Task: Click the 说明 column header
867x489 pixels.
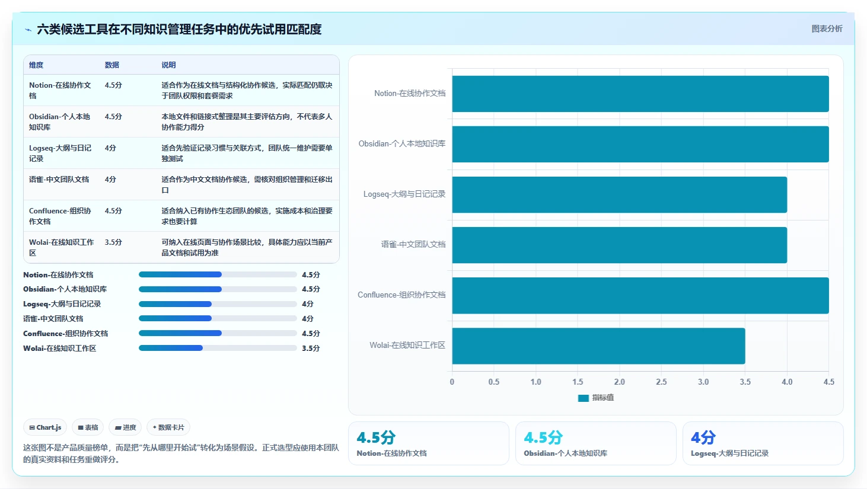Action: click(x=169, y=65)
